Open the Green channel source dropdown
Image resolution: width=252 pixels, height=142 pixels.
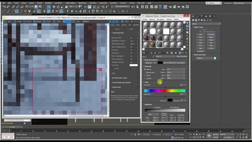click(x=176, y=72)
